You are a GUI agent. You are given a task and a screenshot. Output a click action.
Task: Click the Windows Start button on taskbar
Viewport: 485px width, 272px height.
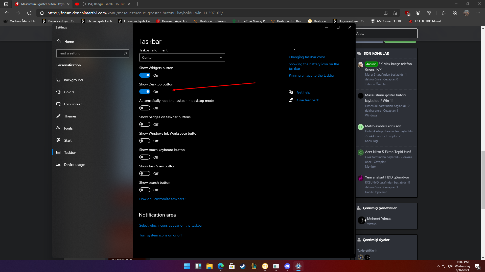[x=187, y=266]
